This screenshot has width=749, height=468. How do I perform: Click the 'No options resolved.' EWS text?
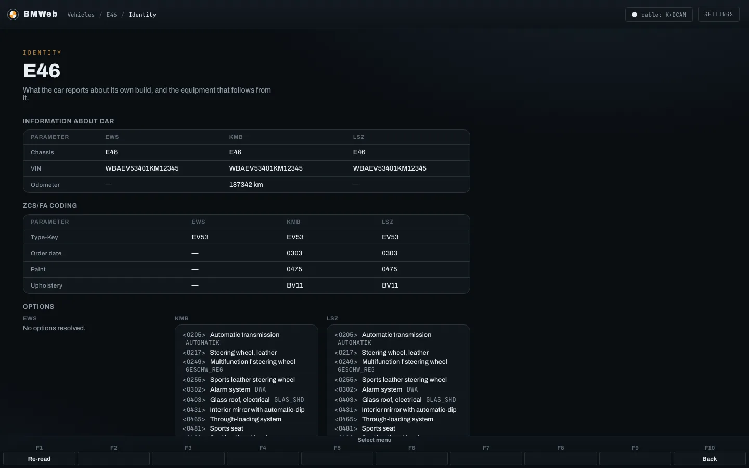click(x=54, y=328)
